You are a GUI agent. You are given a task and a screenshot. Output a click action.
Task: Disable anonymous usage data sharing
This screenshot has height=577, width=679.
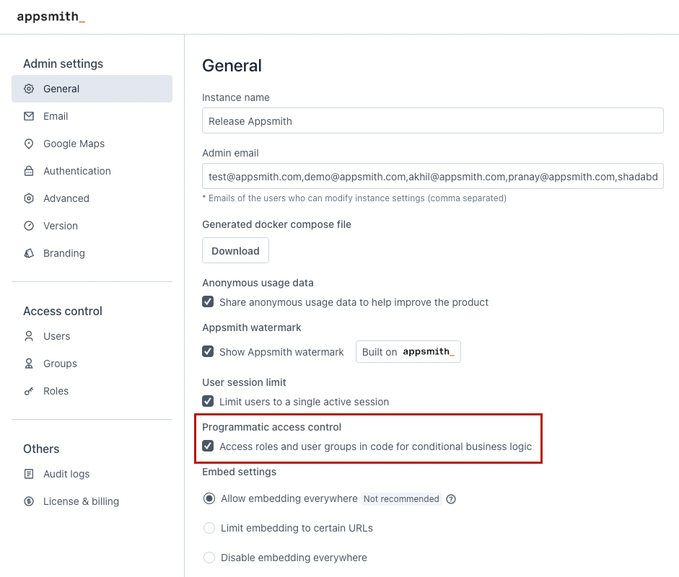click(x=208, y=301)
